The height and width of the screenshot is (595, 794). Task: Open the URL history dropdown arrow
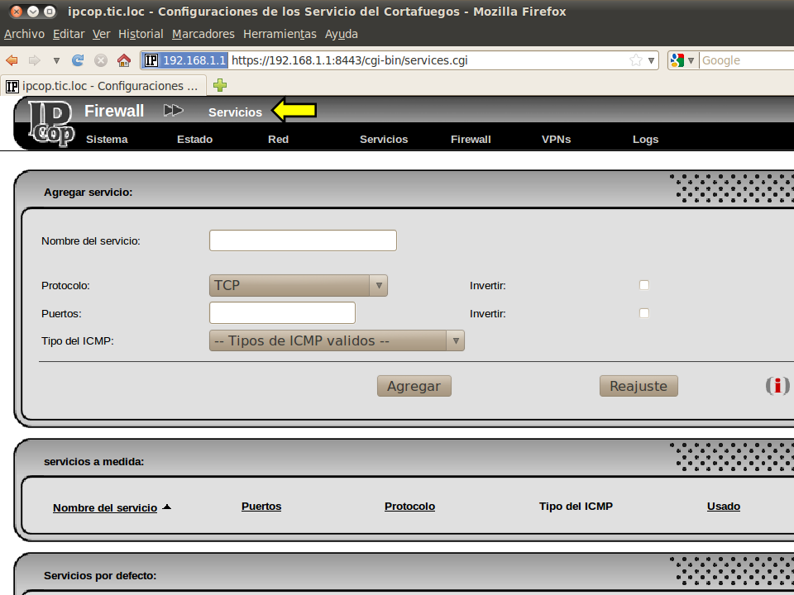(x=652, y=60)
